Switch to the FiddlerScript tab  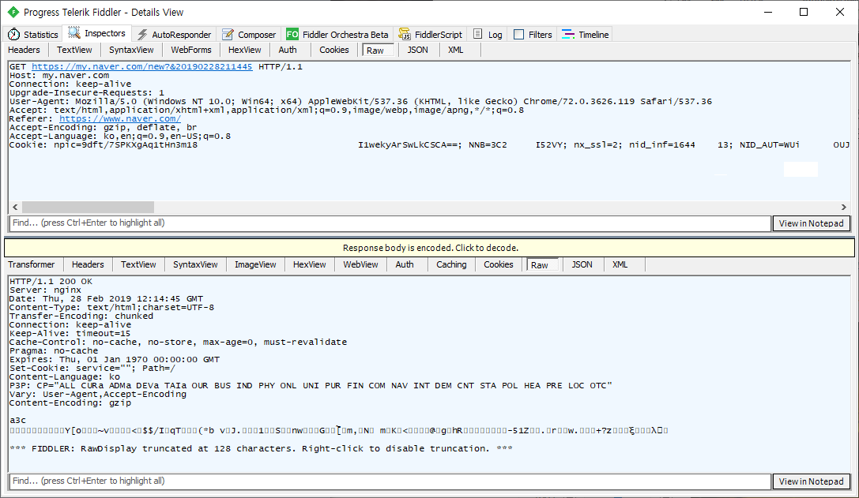pyautogui.click(x=431, y=35)
